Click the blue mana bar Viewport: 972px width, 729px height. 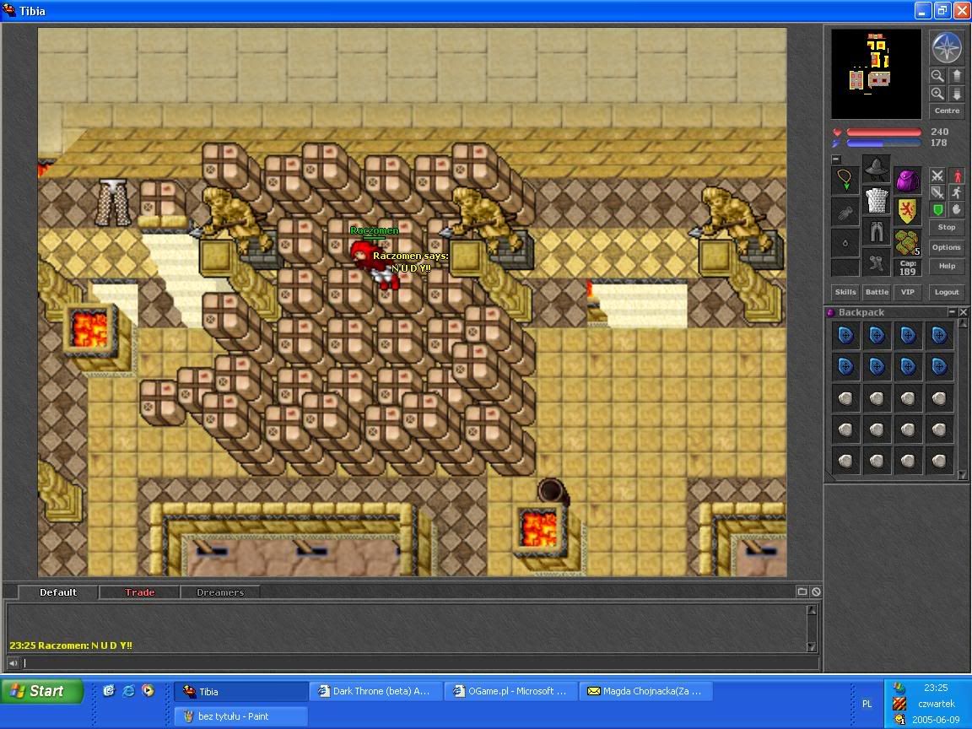(883, 143)
